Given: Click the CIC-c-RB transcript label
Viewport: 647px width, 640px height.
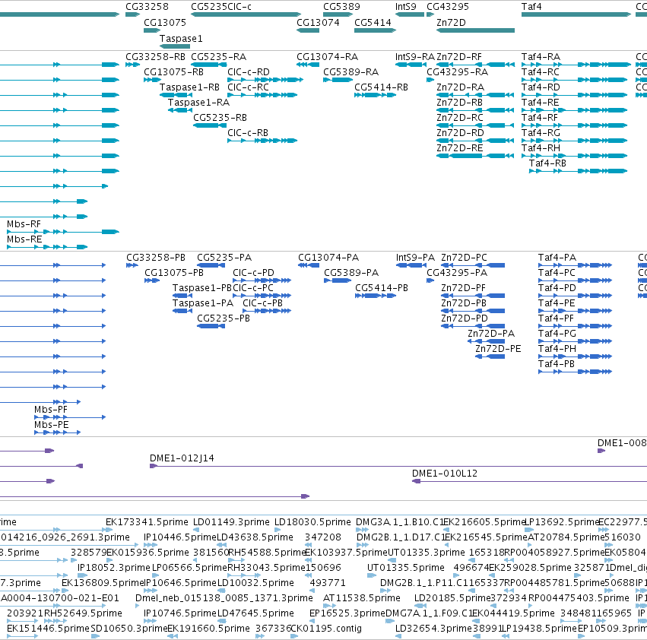Looking at the screenshot, I should [248, 132].
